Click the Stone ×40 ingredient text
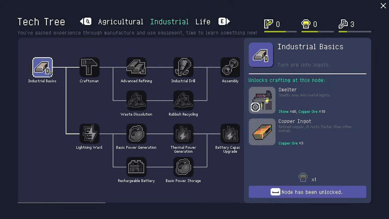Image resolution: width=389 pixels, height=219 pixels. pyautogui.click(x=287, y=112)
